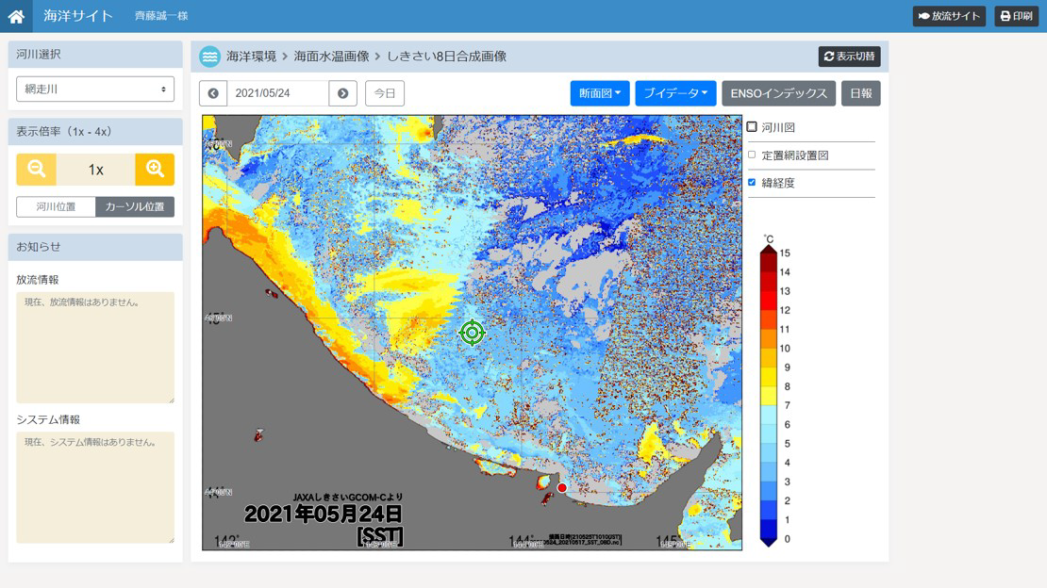Click the green crosshair target on map
Screen dimensions: 1047x588
click(x=472, y=332)
